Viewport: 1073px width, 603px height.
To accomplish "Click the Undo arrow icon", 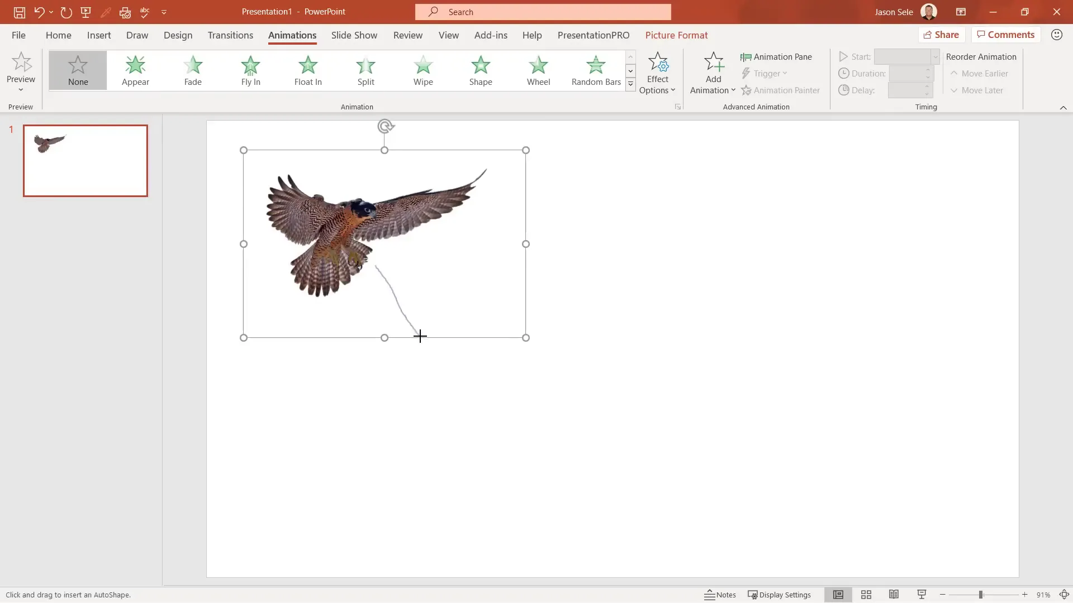I will coord(39,12).
